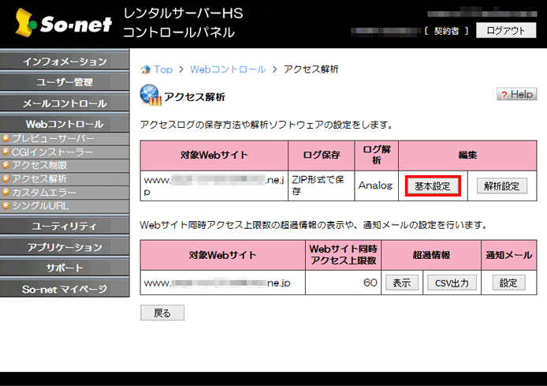The height and width of the screenshot is (386, 547).
Task: Go to Top breadcrumb link
Action: point(163,69)
